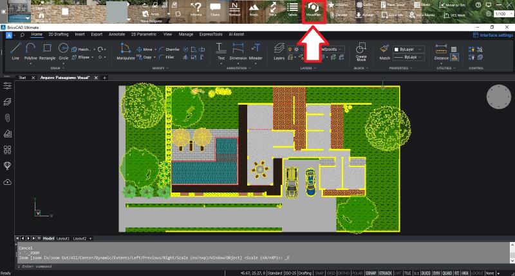Select the Polyline tool
Screen dimensions: 515x276
pyautogui.click(x=31, y=51)
